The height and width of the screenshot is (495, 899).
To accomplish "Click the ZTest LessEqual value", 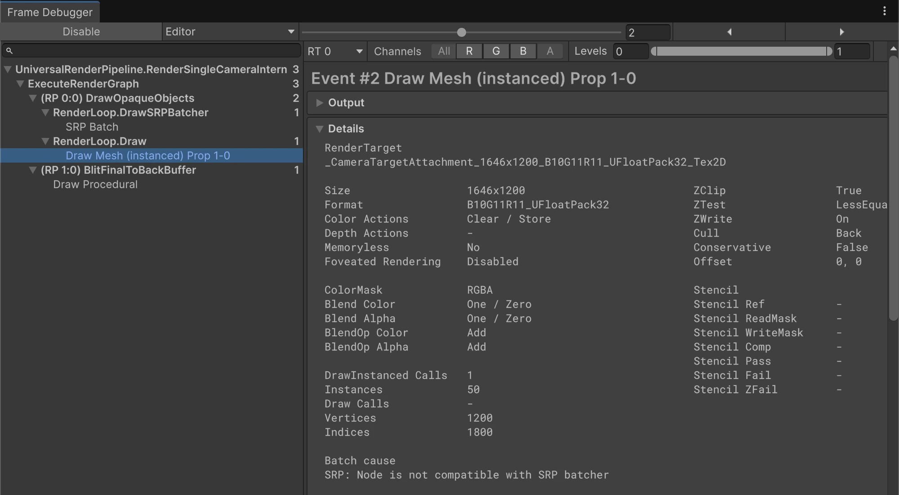I will 862,205.
